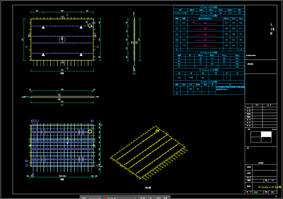This screenshot has height=199, width=283.
Task: Select the pencil edit icon in the bottom toolbar
Action: 143,198
